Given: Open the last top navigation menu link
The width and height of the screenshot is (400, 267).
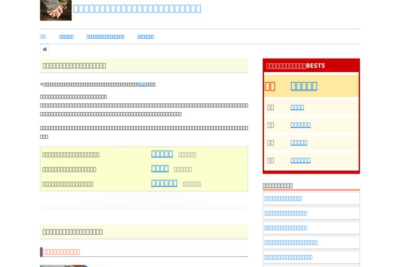Looking at the screenshot, I should click(x=145, y=37).
